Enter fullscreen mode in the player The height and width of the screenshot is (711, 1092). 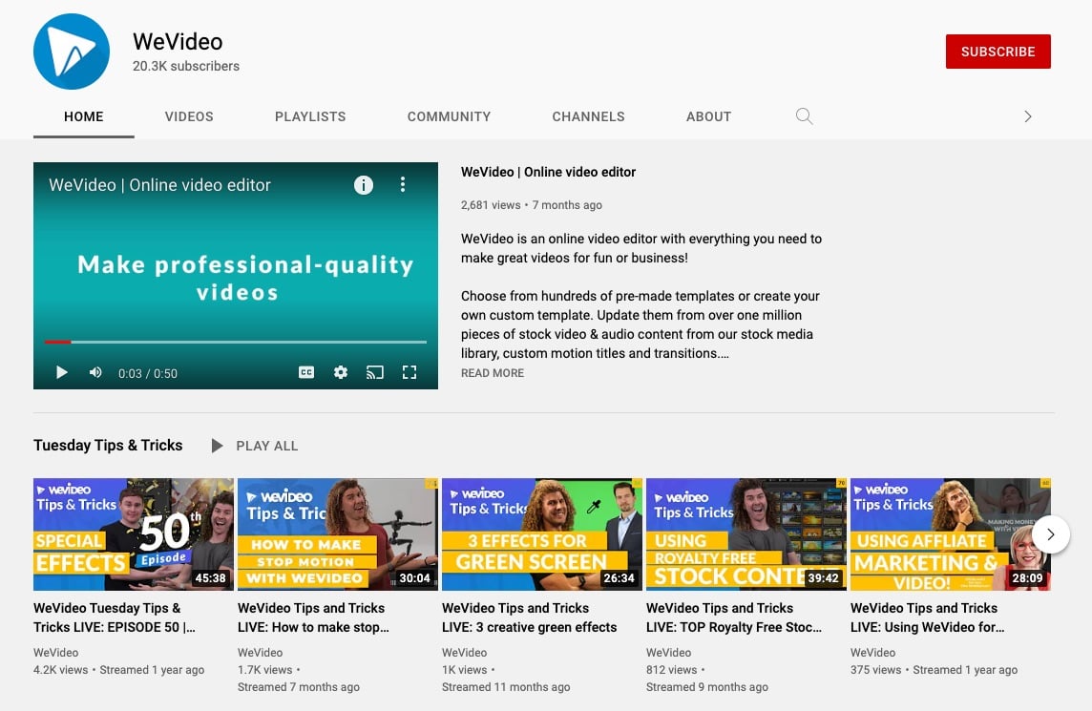coord(409,373)
